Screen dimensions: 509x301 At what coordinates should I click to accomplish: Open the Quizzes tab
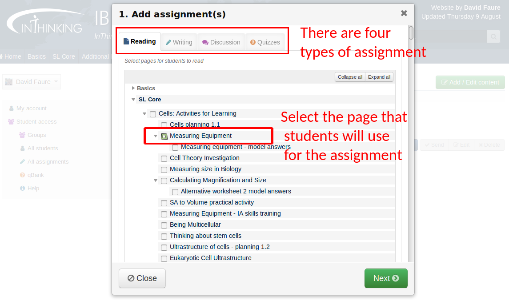(x=265, y=42)
